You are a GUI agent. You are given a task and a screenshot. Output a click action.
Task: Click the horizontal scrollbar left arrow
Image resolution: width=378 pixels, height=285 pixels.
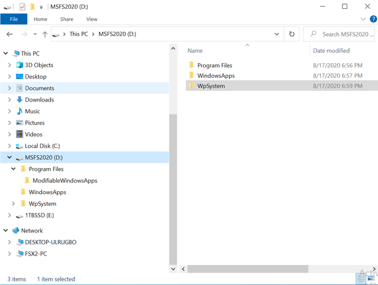click(x=183, y=269)
